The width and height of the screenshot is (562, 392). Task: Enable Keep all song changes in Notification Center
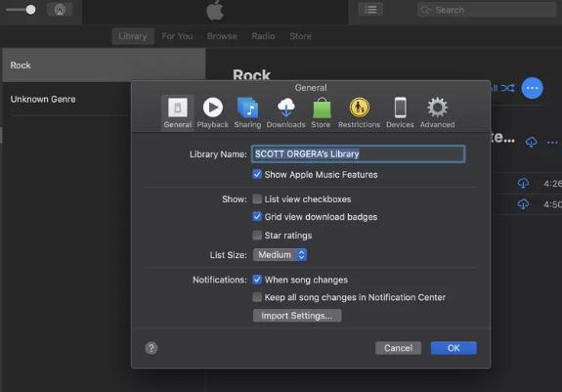[257, 297]
